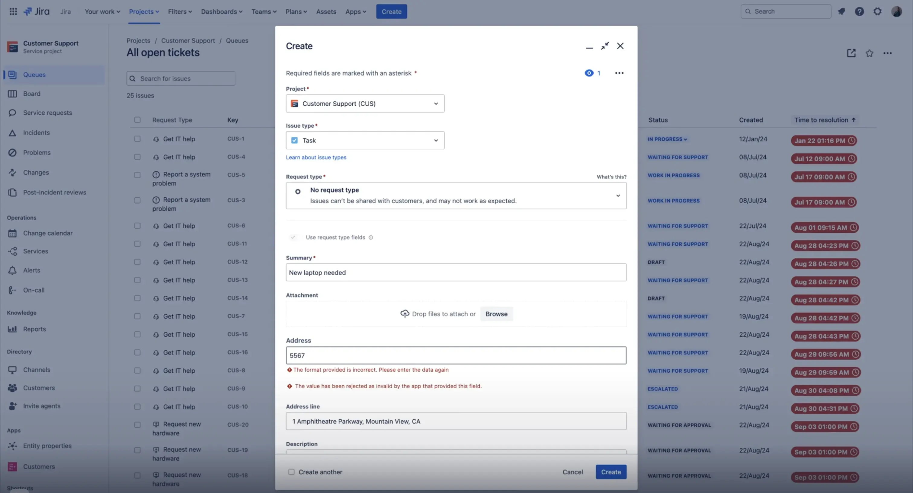Click the help question mark icon
This screenshot has height=493, width=913.
[859, 11]
